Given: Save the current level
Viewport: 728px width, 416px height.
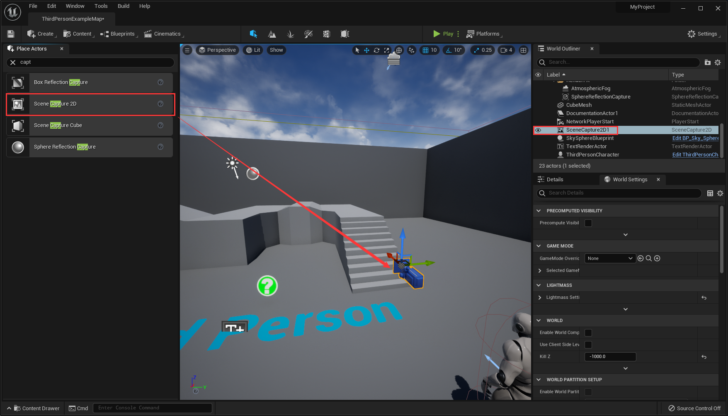Looking at the screenshot, I should pyautogui.click(x=11, y=34).
